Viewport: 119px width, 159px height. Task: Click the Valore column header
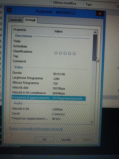point(70,32)
